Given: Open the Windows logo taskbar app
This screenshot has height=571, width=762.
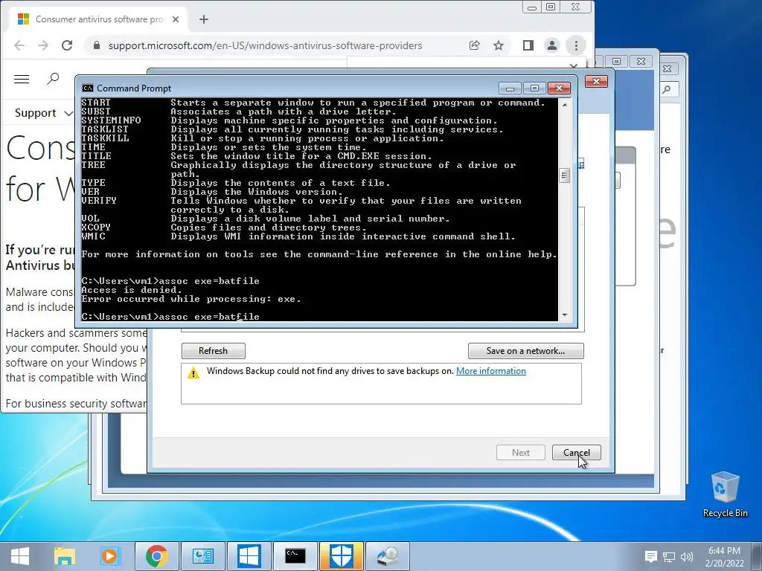Looking at the screenshot, I should pos(249,556).
